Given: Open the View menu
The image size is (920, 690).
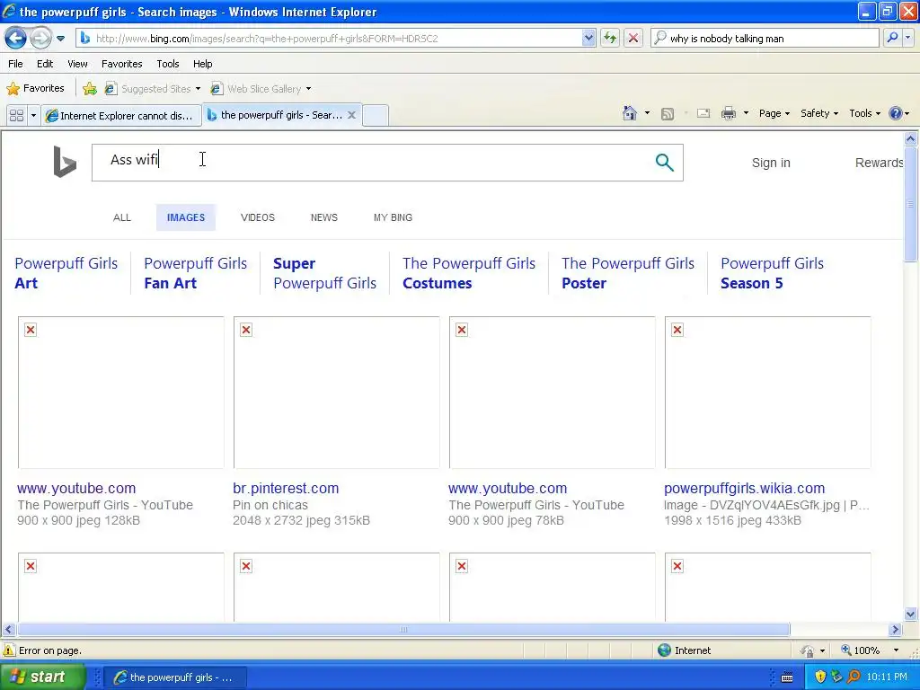Looking at the screenshot, I should [x=77, y=64].
